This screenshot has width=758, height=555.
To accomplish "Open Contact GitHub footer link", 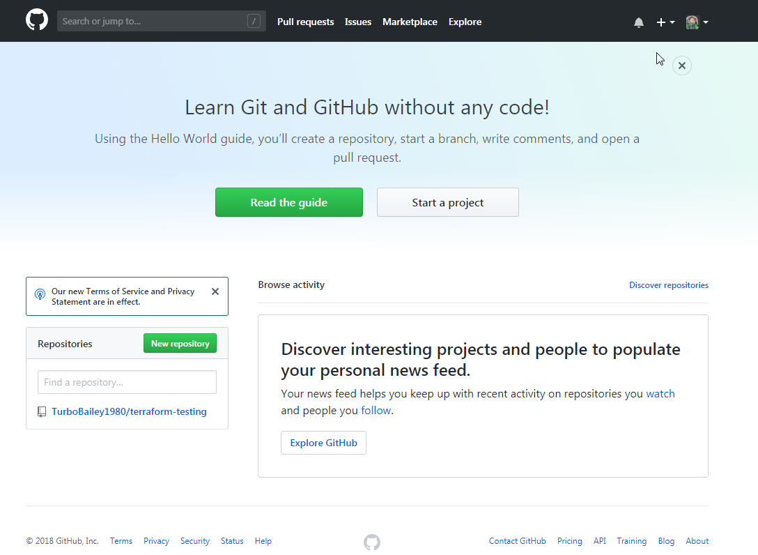I will 517,541.
